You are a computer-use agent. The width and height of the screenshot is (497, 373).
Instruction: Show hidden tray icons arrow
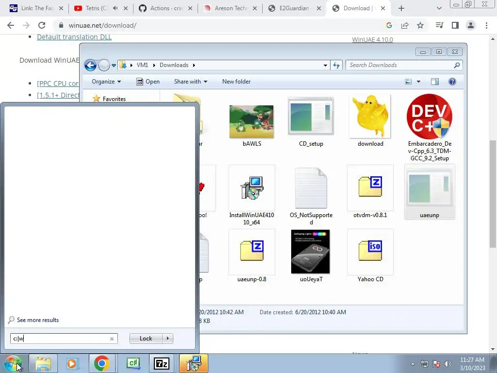click(413, 364)
